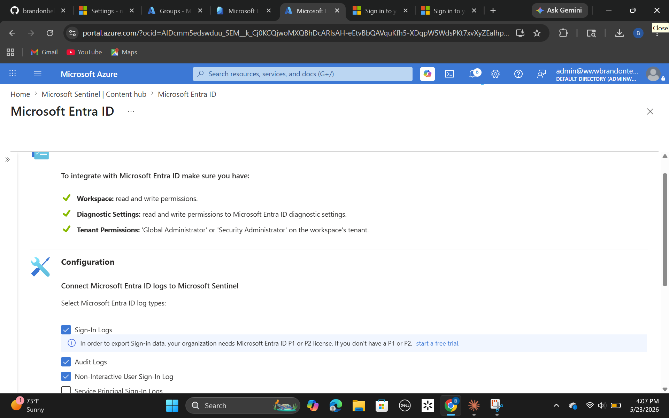669x418 pixels.
Task: View site information icon in address bar
Action: click(72, 33)
